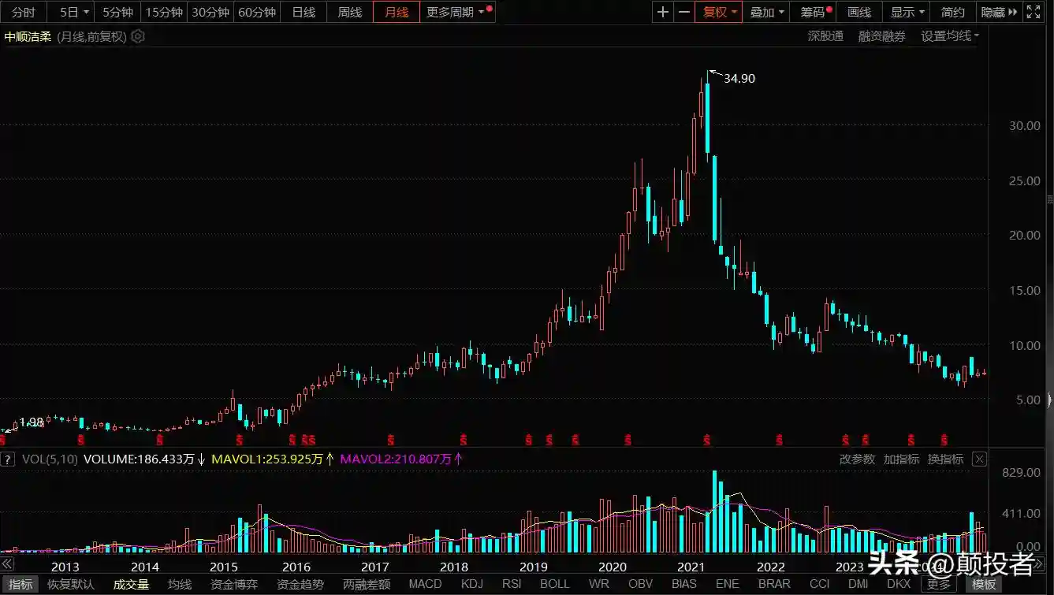Image resolution: width=1054 pixels, height=595 pixels.
Task: Click the question mark help icon near VOL
Action: [x=7, y=459]
